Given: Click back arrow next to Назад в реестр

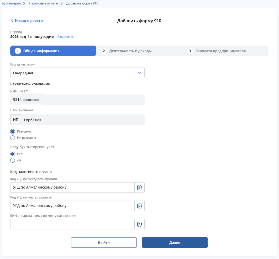Looking at the screenshot, I should [12, 21].
